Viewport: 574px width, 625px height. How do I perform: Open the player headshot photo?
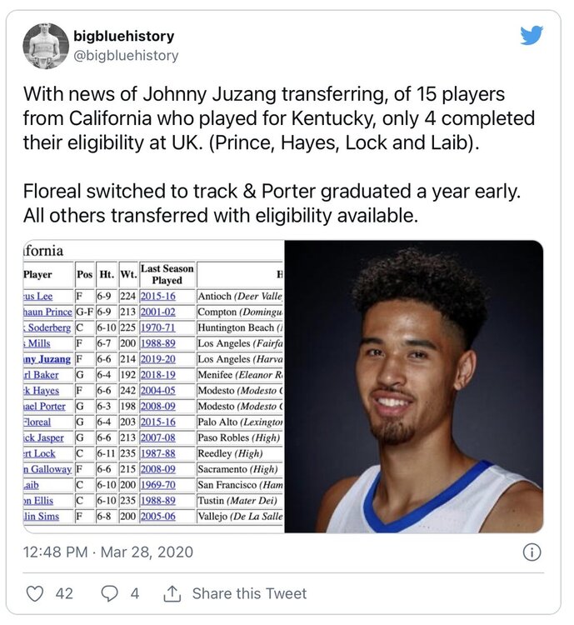(414, 386)
